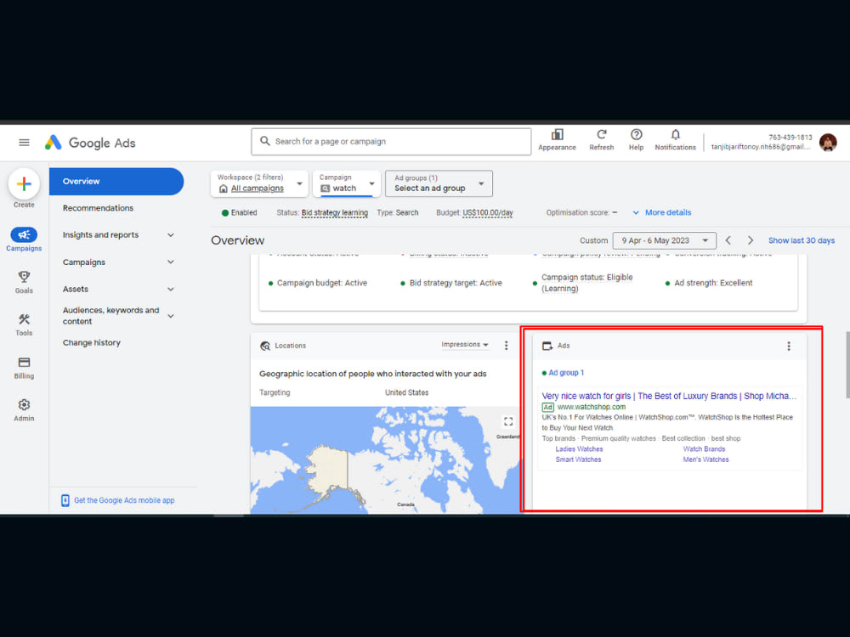Click Bid strategy learning status
Viewport: 850px width, 637px height.
334,212
